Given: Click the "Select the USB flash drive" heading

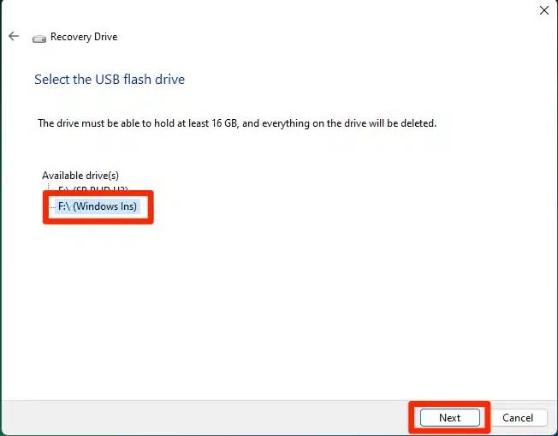Looking at the screenshot, I should [x=110, y=79].
